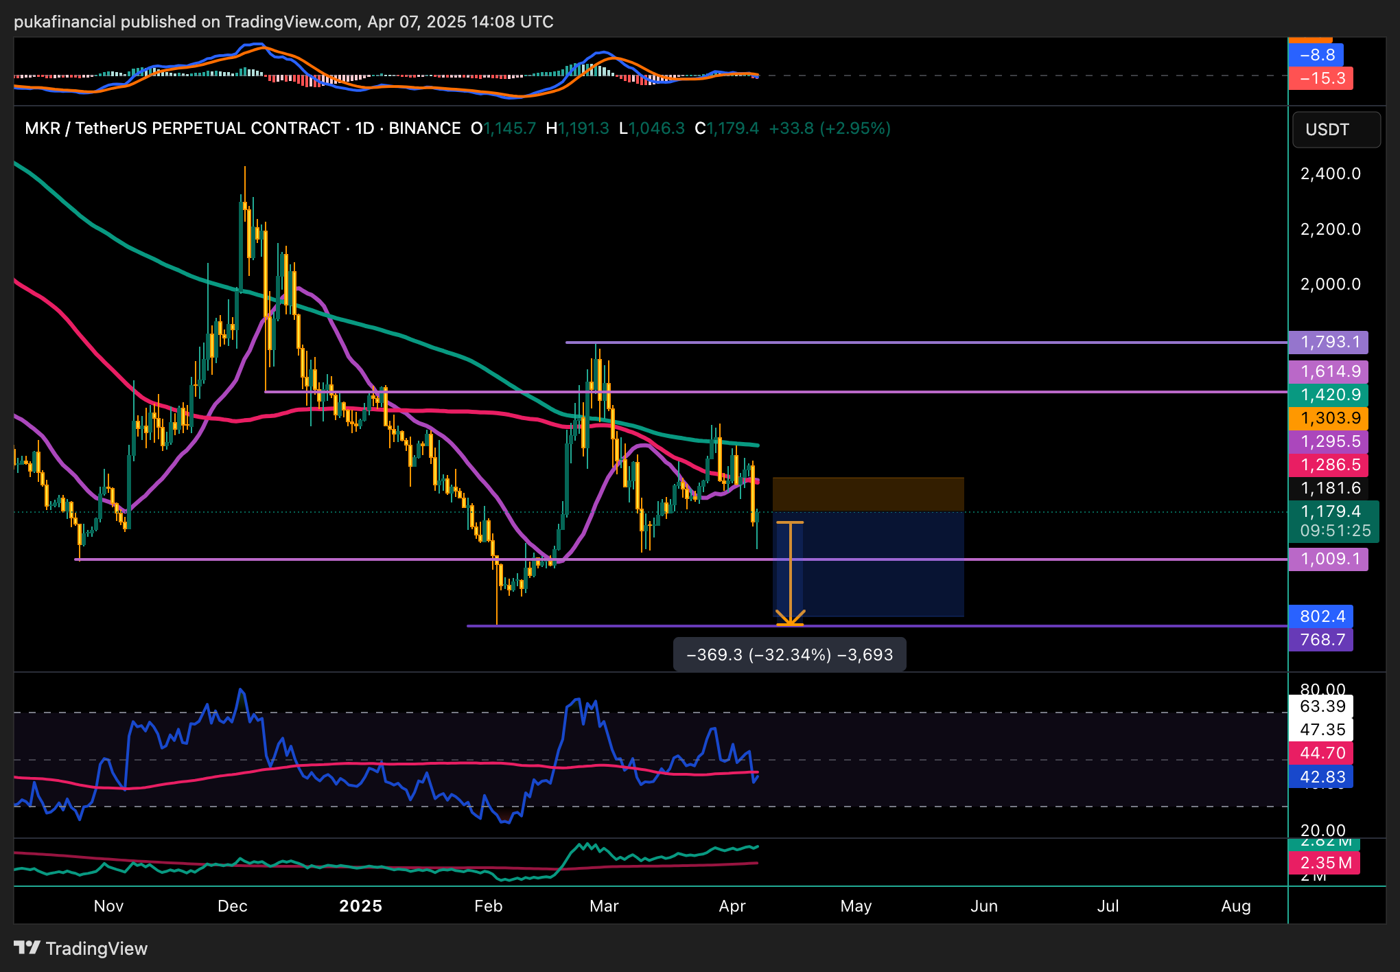Click the orange 1,303.9 price label

point(1327,418)
